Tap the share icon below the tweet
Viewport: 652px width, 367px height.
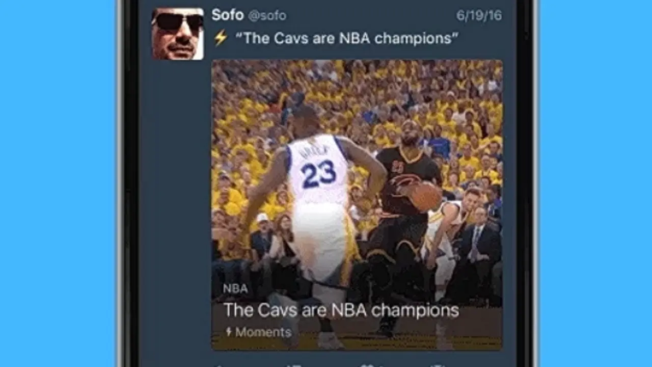tap(439, 365)
